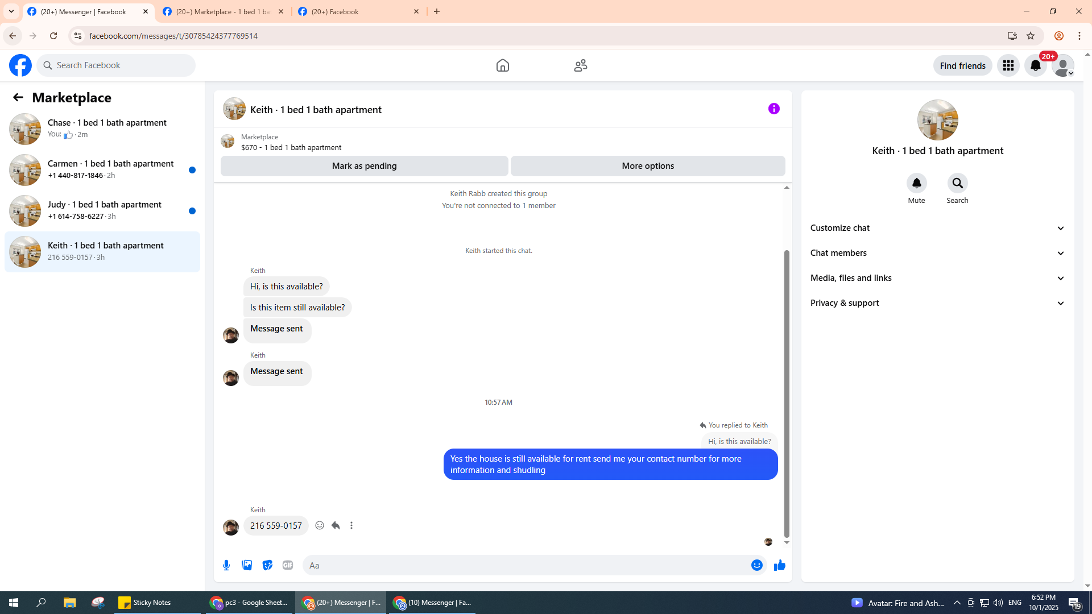Click Find friends button
Viewport: 1092px width, 614px height.
[962, 65]
